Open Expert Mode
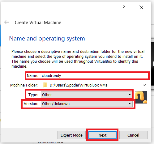Screen dimensions: 154x144 [x=71, y=135]
